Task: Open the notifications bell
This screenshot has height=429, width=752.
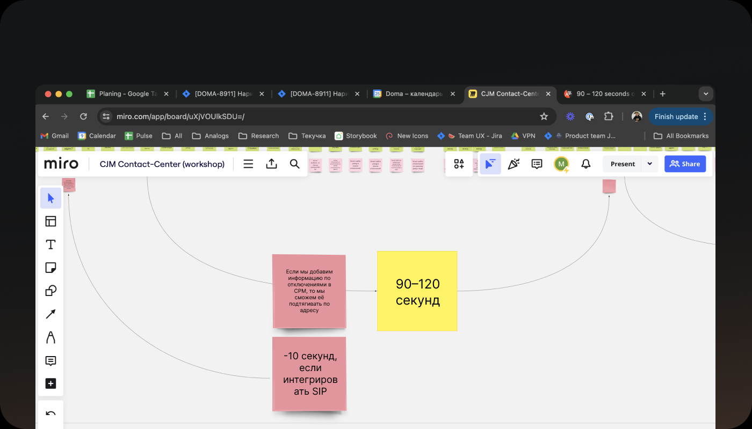Action: [x=586, y=164]
